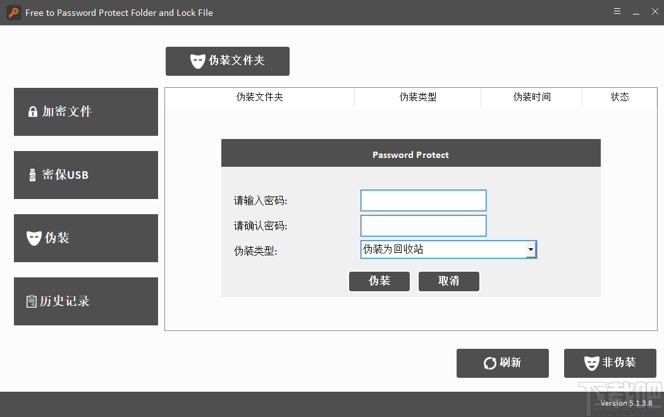Open 历史记录 history icon in sidebar
The image size is (664, 417).
point(32,301)
